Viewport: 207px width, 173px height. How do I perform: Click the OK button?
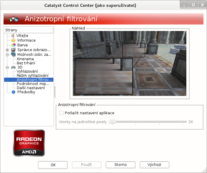pyautogui.click(x=53, y=165)
